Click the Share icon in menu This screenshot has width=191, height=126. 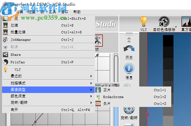pos(5,54)
